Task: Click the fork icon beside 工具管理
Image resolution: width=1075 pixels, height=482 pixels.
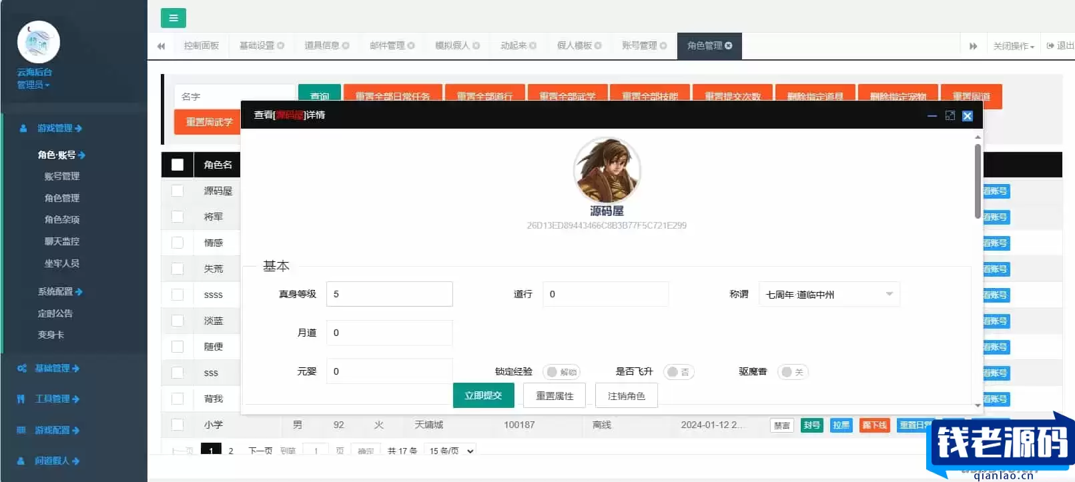Action: tap(21, 399)
